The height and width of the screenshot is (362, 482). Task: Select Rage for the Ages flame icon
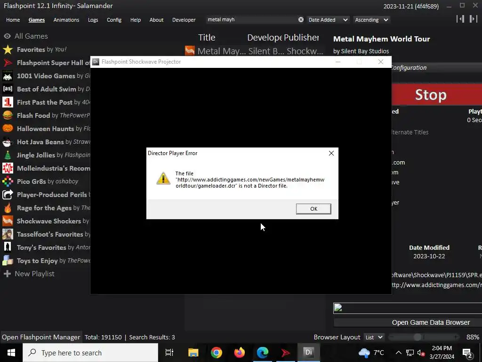click(8, 208)
